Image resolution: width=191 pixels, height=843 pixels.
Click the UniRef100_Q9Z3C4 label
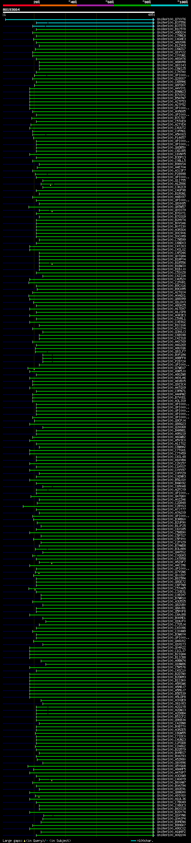(x=171, y=385)
